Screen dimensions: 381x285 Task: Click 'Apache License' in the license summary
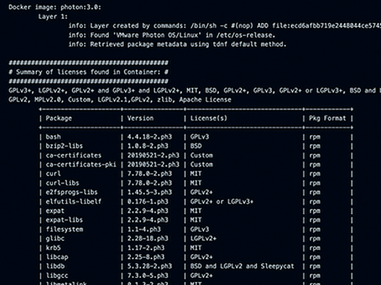205,100
